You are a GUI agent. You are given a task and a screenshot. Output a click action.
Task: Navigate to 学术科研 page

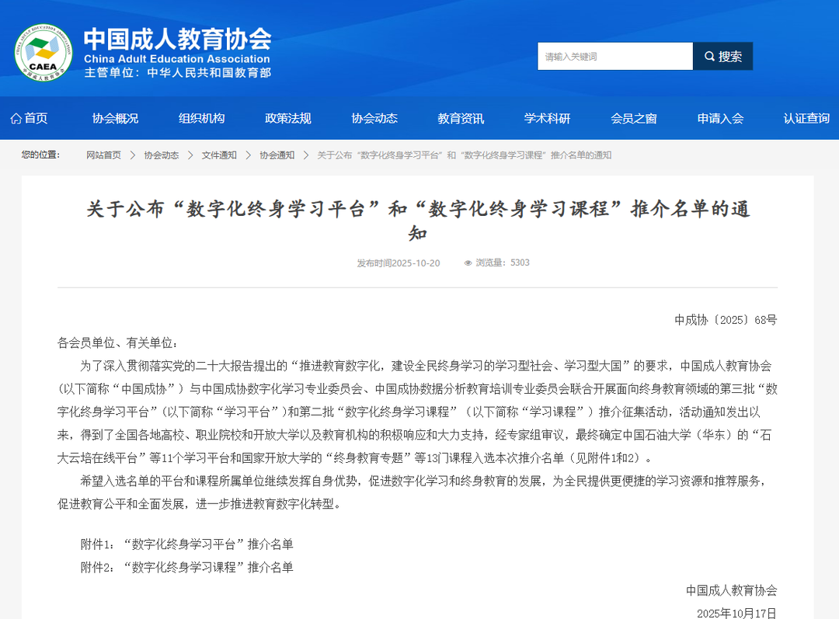click(x=547, y=118)
